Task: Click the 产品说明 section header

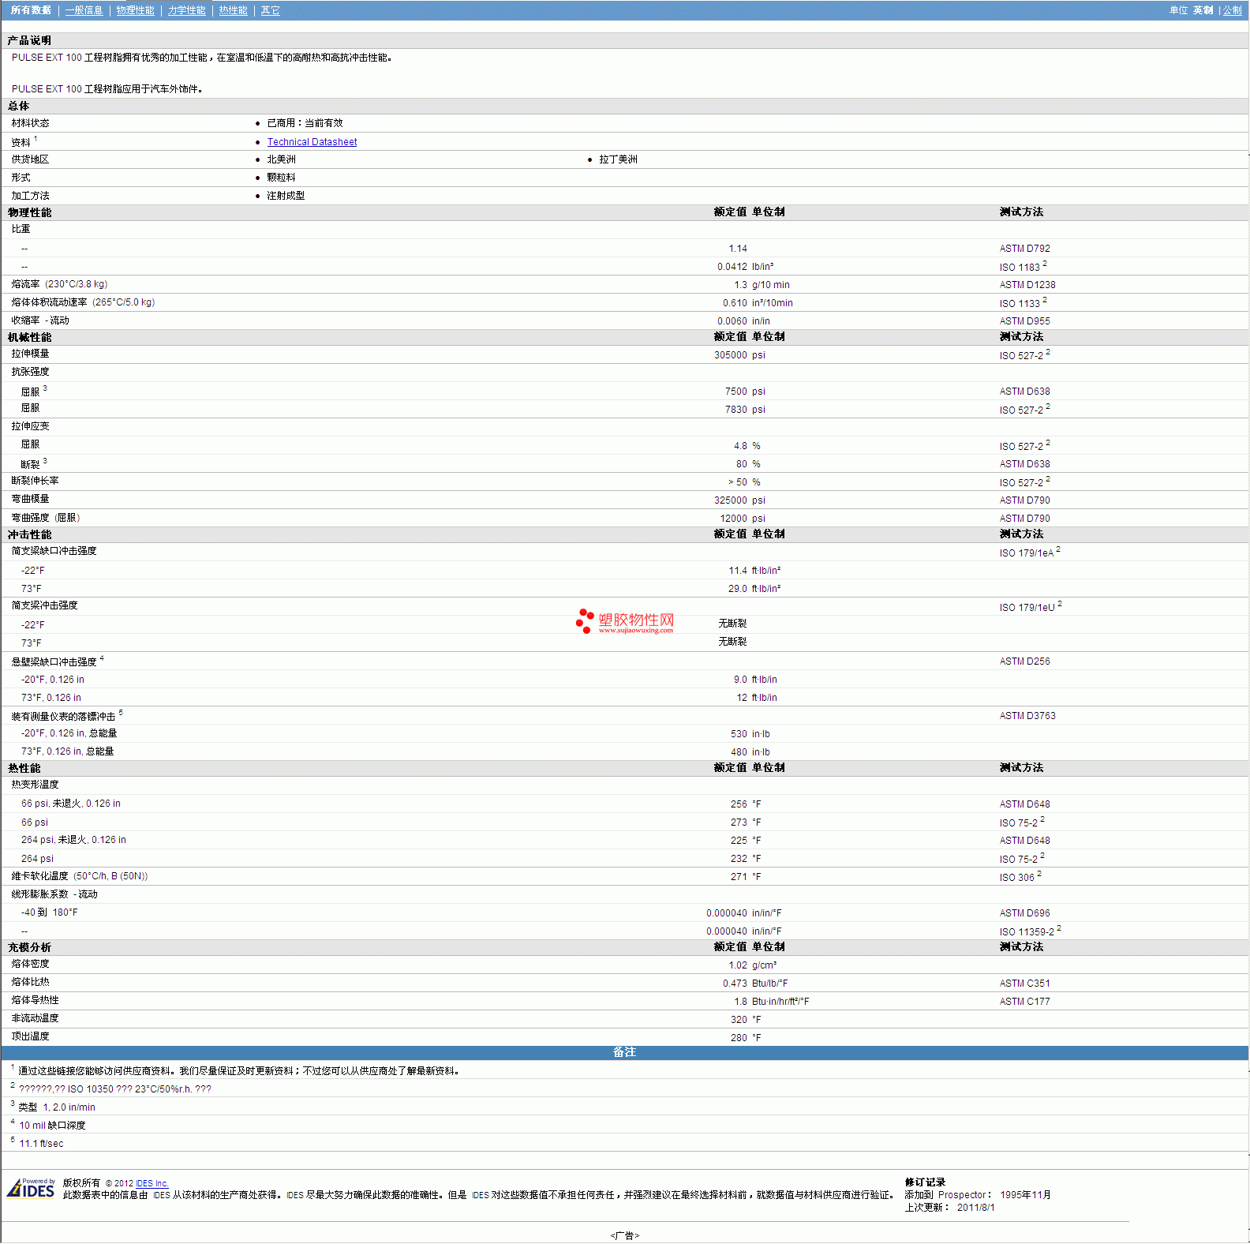Action: pyautogui.click(x=29, y=40)
